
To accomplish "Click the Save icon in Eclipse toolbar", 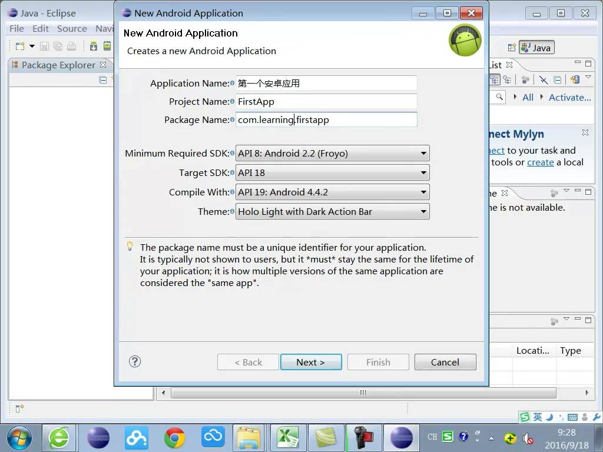I will point(44,46).
